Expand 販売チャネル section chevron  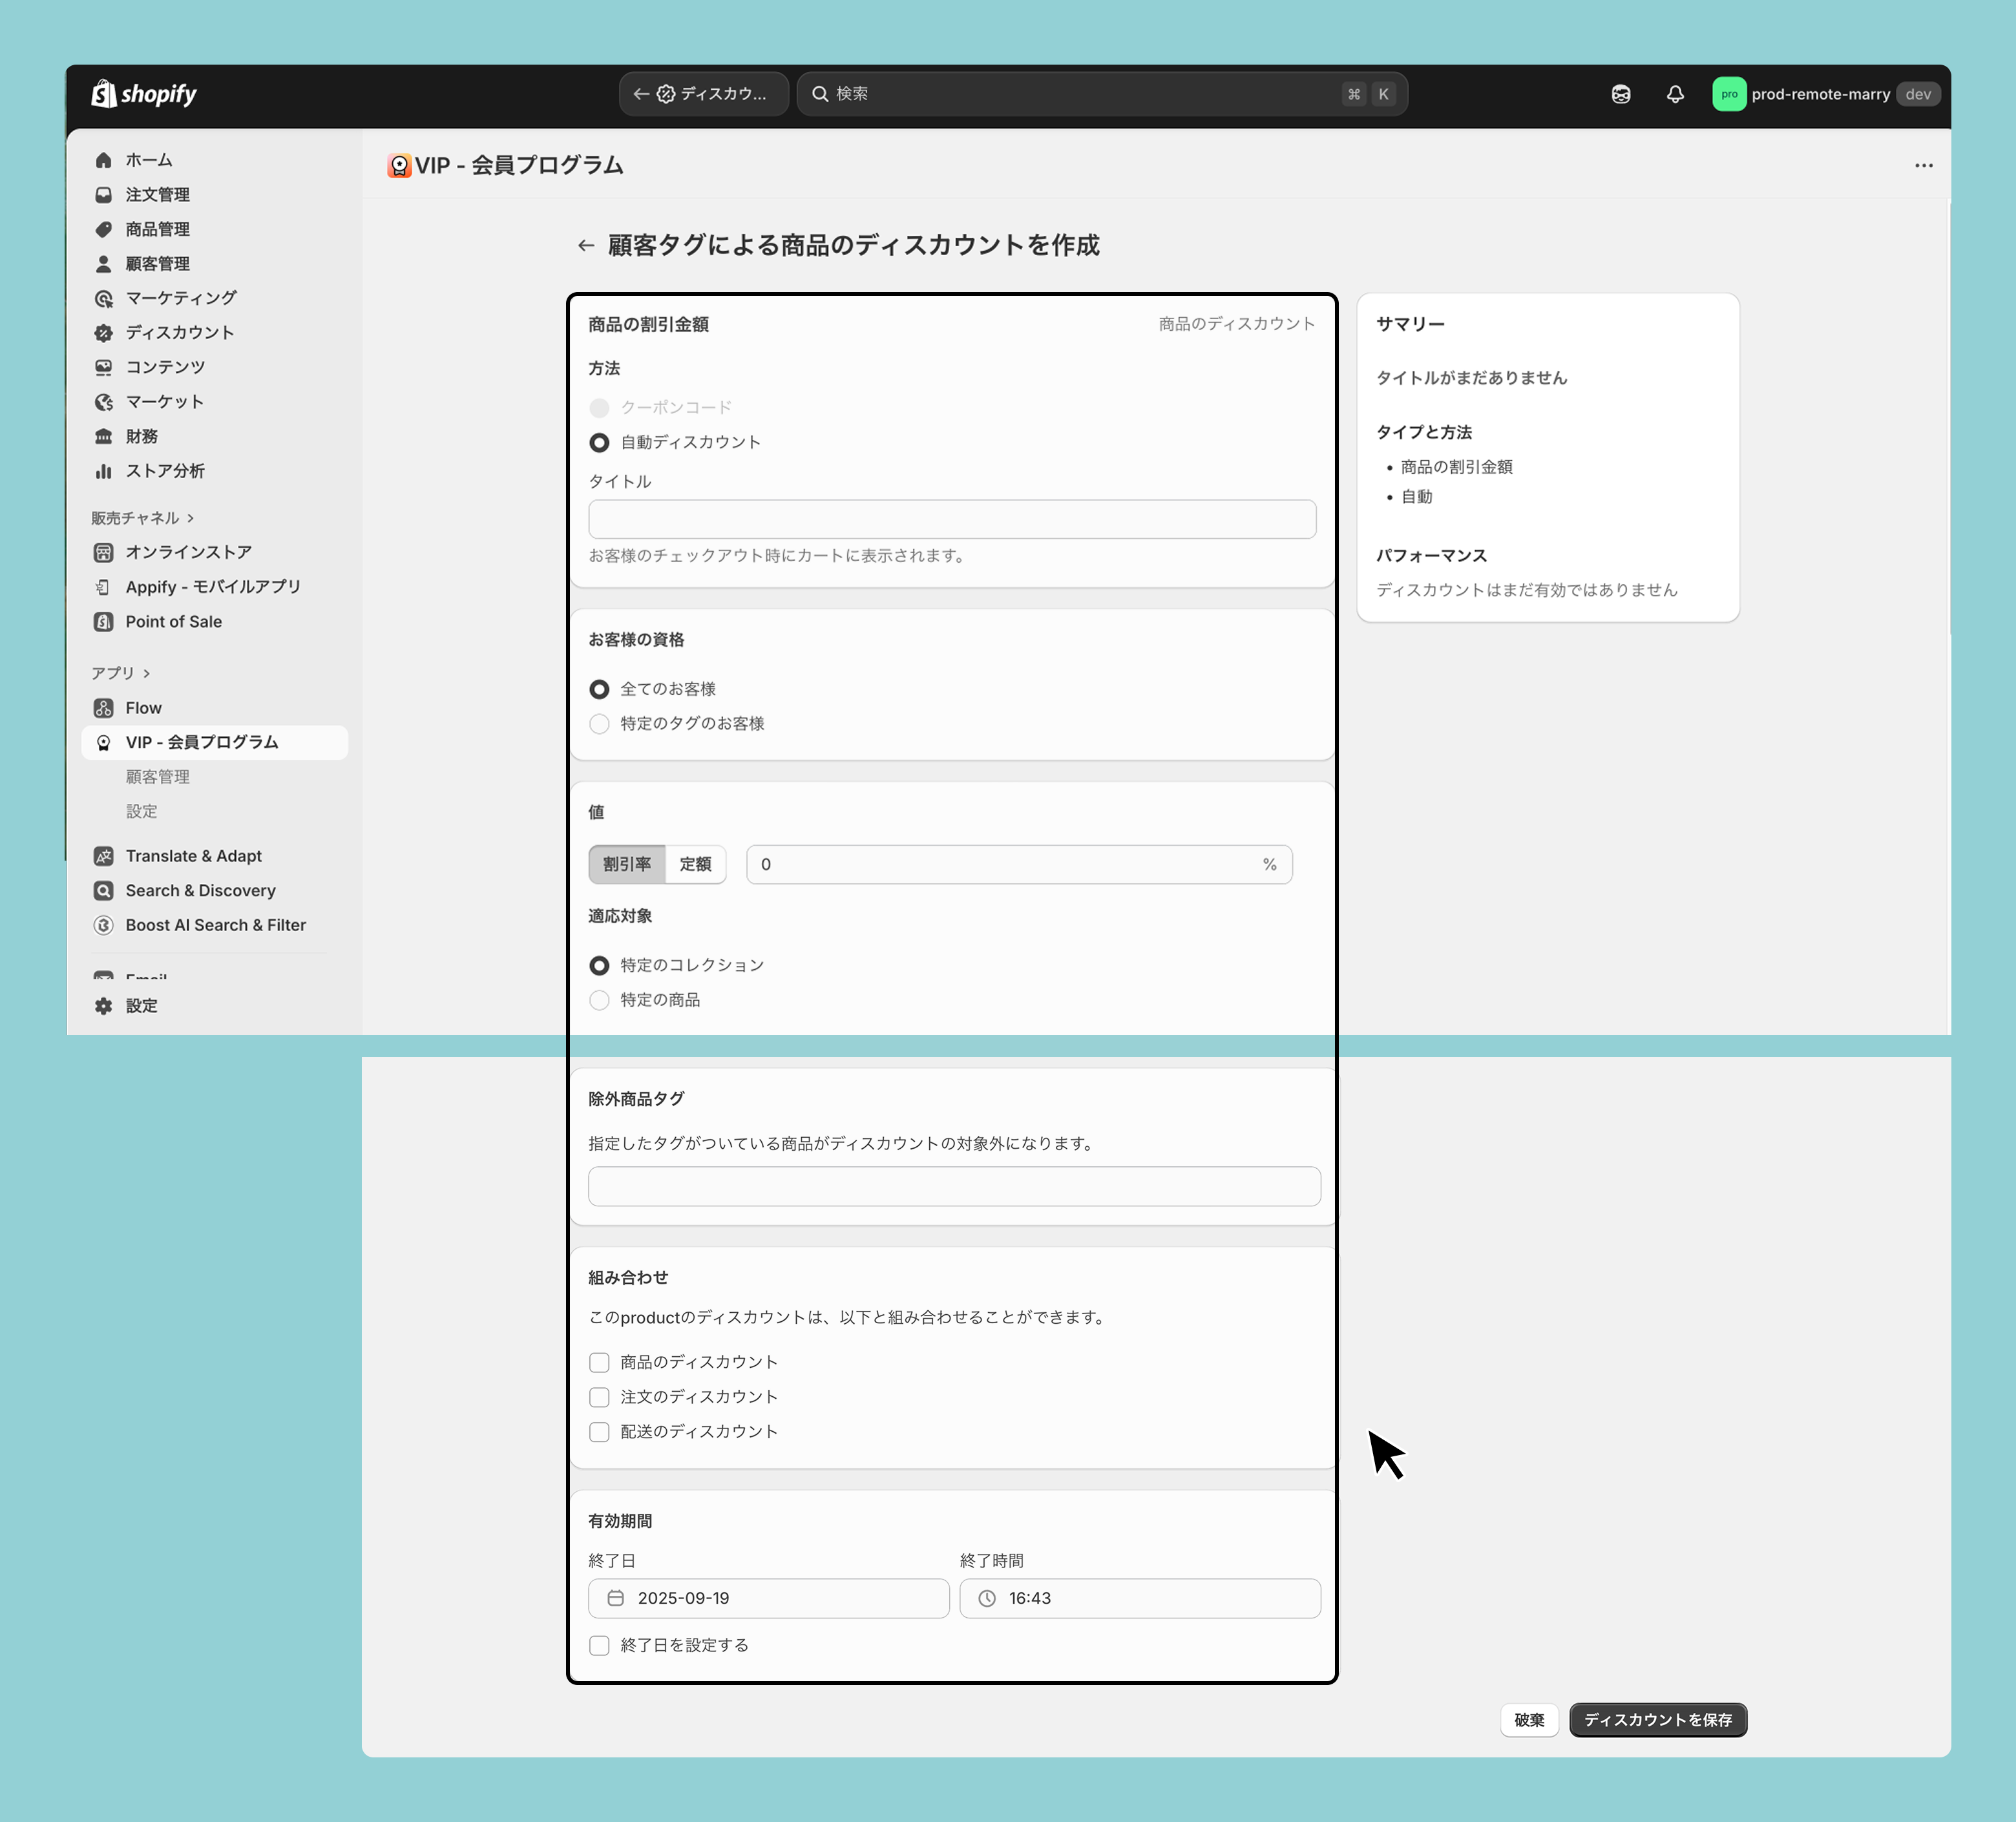pos(190,518)
